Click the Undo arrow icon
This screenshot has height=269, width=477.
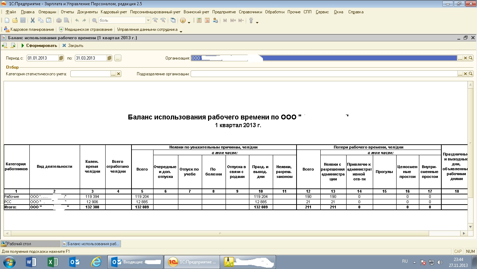point(77,20)
